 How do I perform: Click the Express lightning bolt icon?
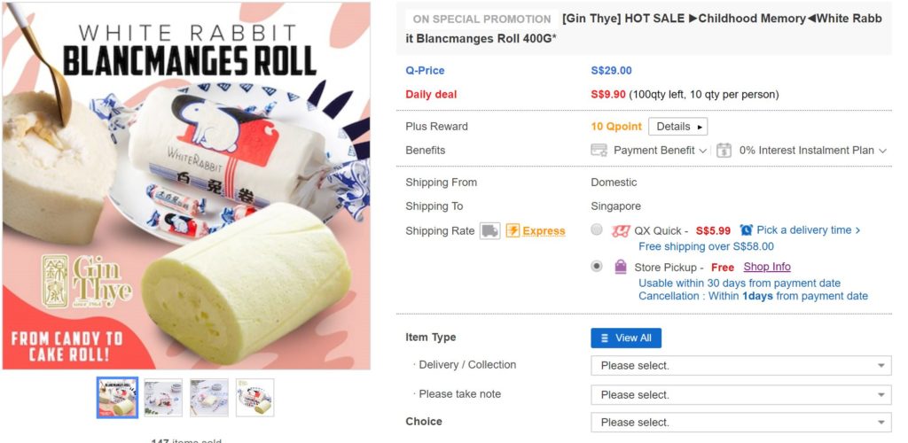[513, 231]
